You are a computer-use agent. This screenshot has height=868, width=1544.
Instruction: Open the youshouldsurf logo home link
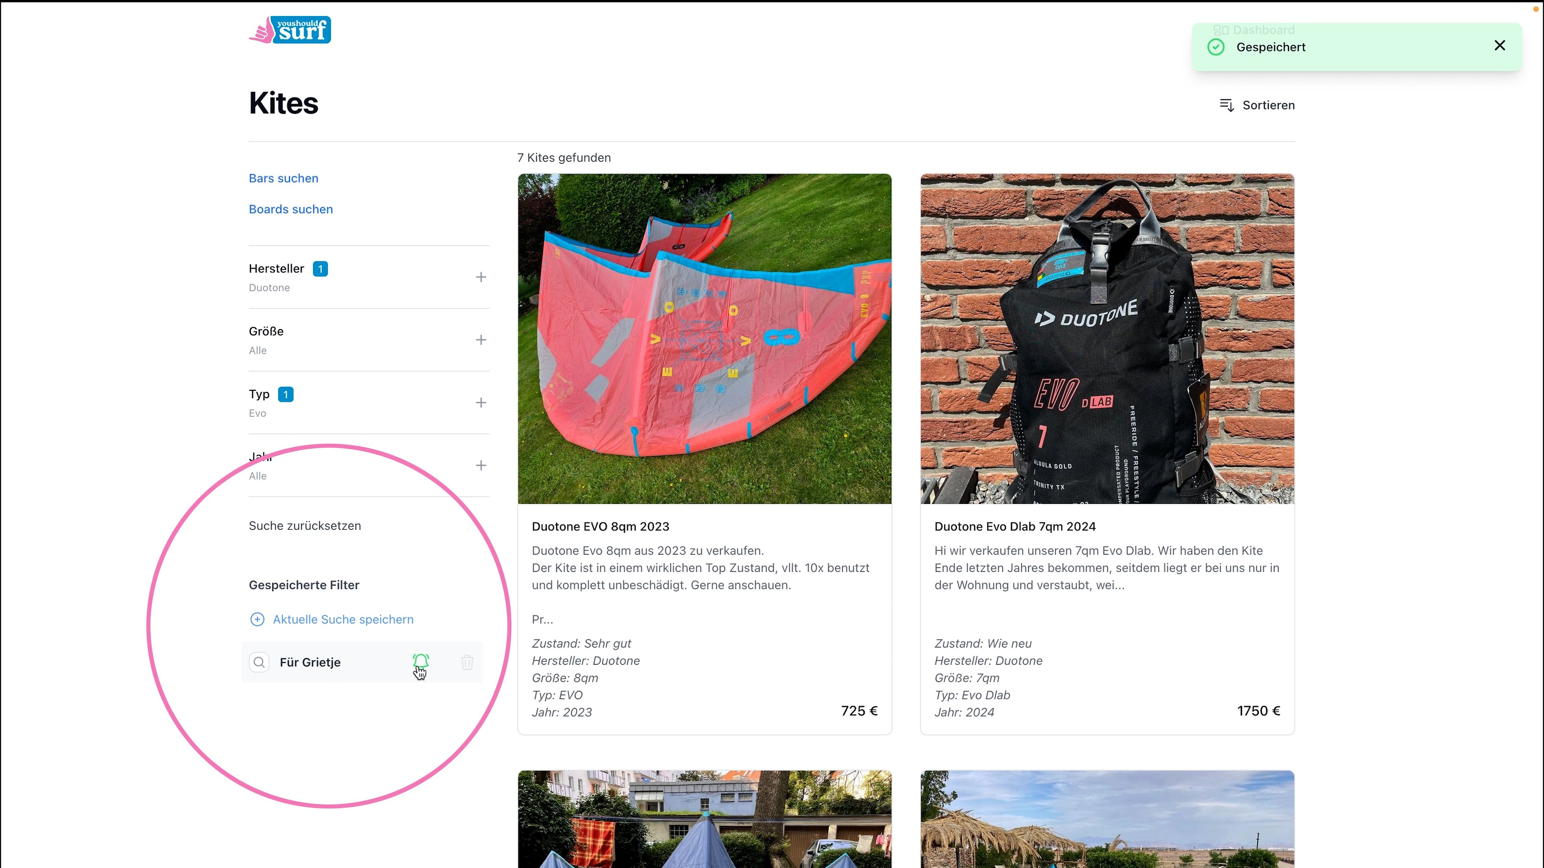(x=289, y=30)
